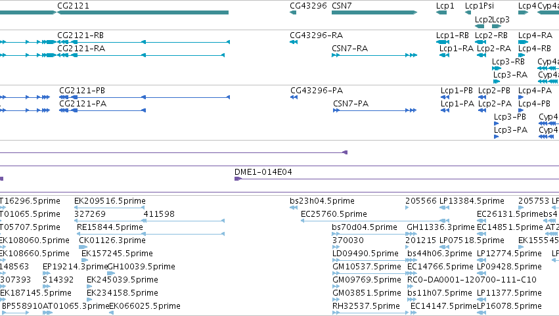Click the EK157245.5prime EST label
The width and height of the screenshot is (559, 316).
coord(117,254)
